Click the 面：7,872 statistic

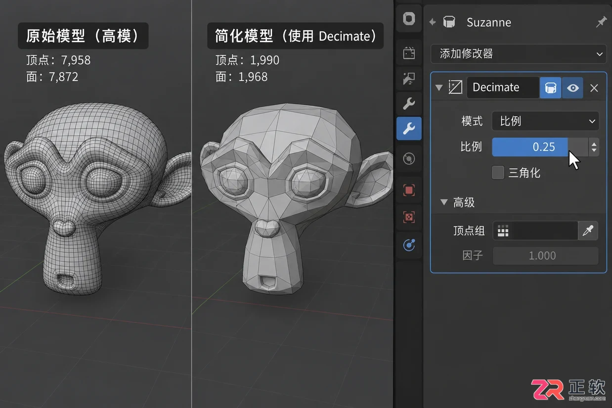pos(52,77)
